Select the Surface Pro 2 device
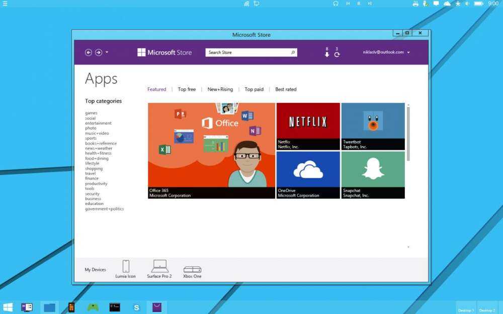 coord(159,269)
